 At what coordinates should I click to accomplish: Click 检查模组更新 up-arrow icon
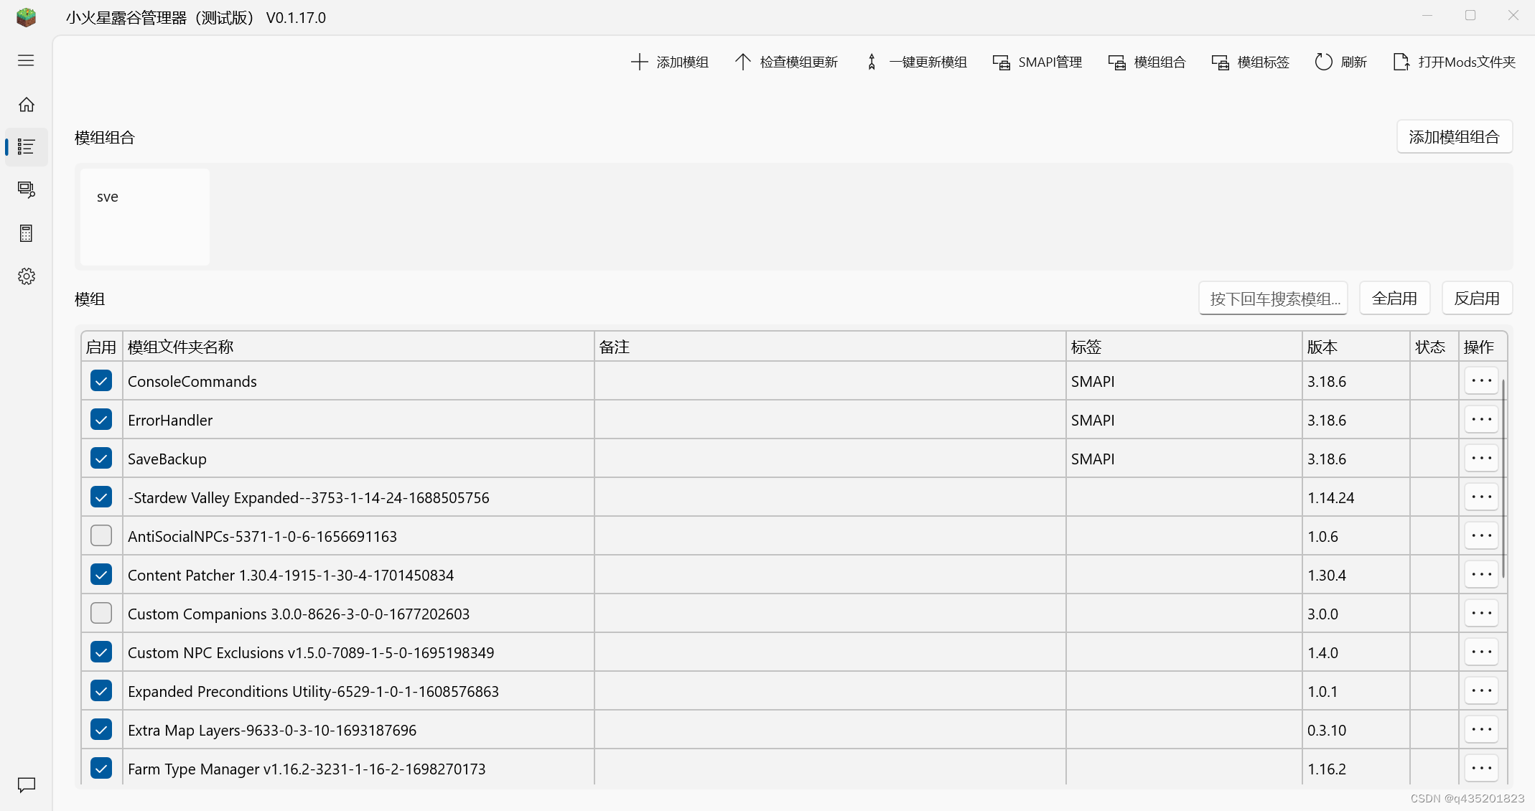742,62
